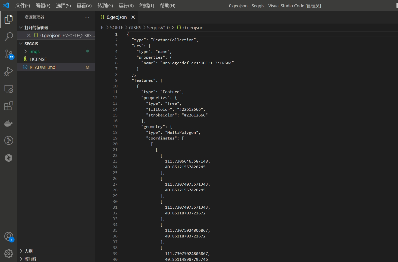Open README.md in the explorer
The image size is (398, 262).
(56, 67)
